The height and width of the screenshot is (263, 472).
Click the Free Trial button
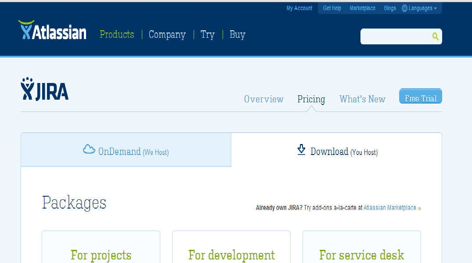pos(421,96)
